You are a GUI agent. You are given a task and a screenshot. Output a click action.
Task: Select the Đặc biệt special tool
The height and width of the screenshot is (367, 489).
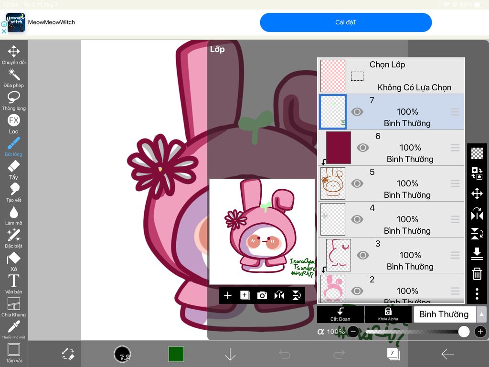click(14, 238)
